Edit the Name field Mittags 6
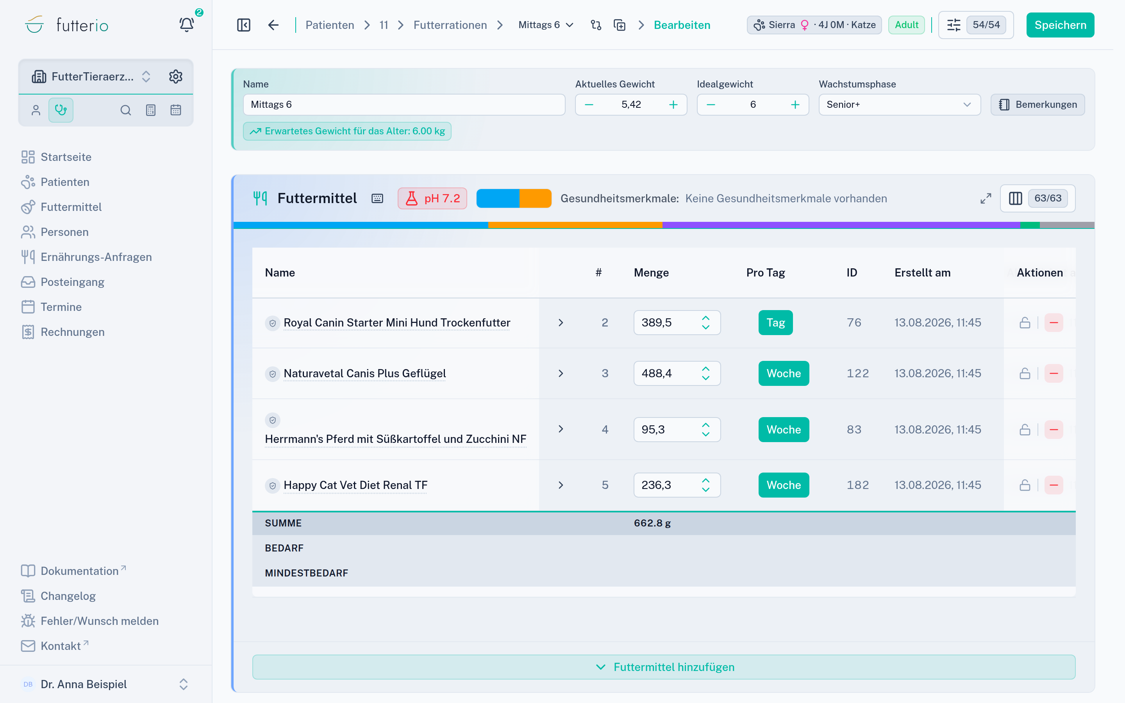The image size is (1125, 703). click(404, 105)
